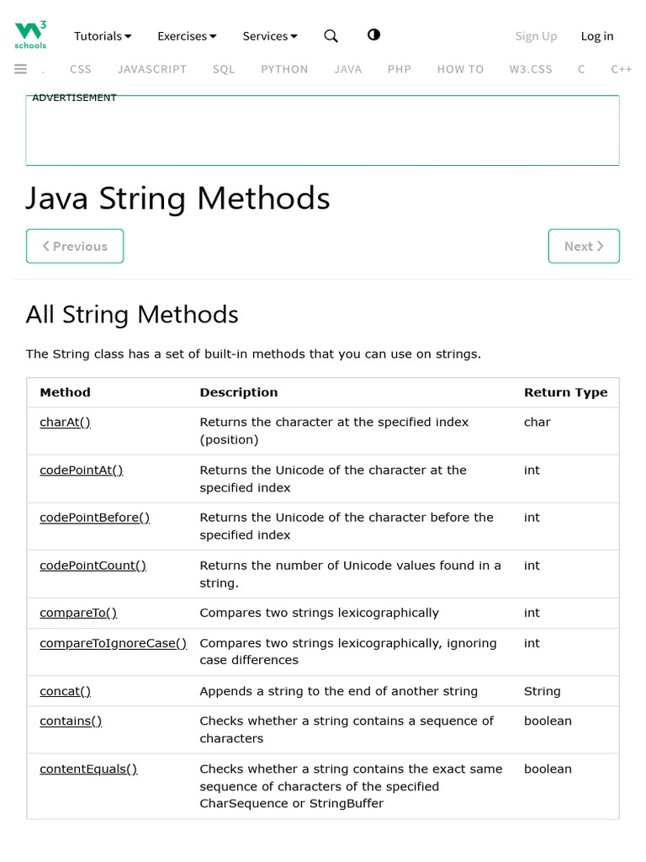The image size is (646, 862).
Task: Click the W3Schools logo icon
Action: (30, 35)
